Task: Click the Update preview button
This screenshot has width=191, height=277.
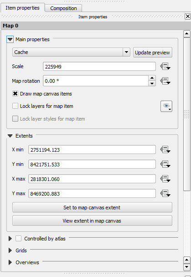Action: click(152, 53)
